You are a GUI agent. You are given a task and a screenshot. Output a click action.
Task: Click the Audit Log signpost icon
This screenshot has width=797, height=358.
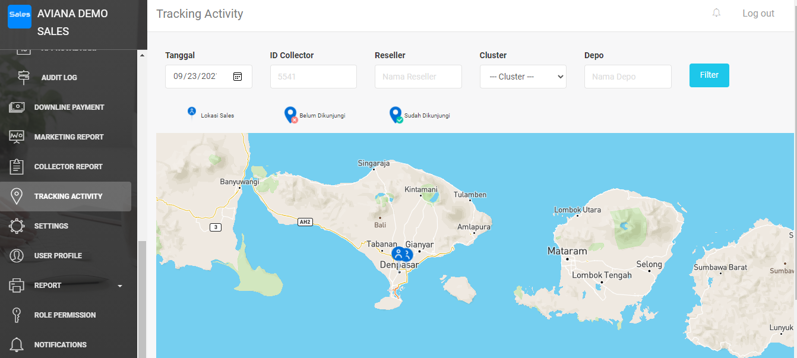click(x=23, y=77)
